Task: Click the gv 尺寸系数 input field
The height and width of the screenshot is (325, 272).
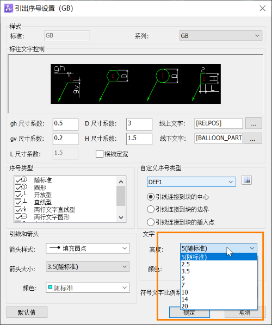Action: (65, 139)
